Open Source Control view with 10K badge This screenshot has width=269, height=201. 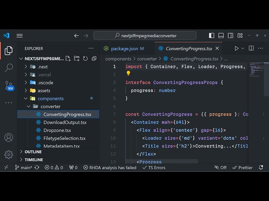(x=8, y=85)
